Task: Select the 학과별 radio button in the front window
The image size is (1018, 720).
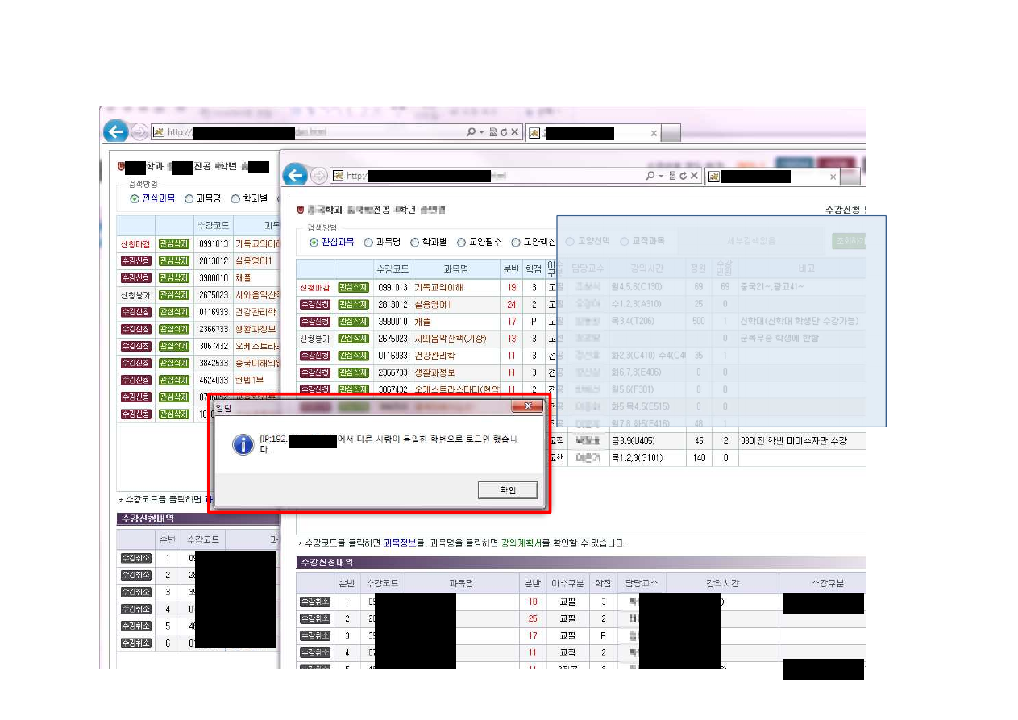Action: [415, 242]
